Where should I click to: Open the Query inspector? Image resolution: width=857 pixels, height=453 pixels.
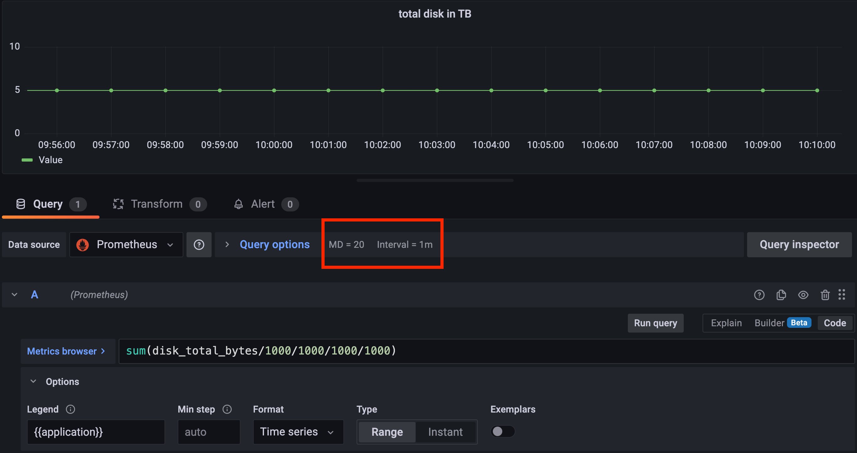pos(799,245)
